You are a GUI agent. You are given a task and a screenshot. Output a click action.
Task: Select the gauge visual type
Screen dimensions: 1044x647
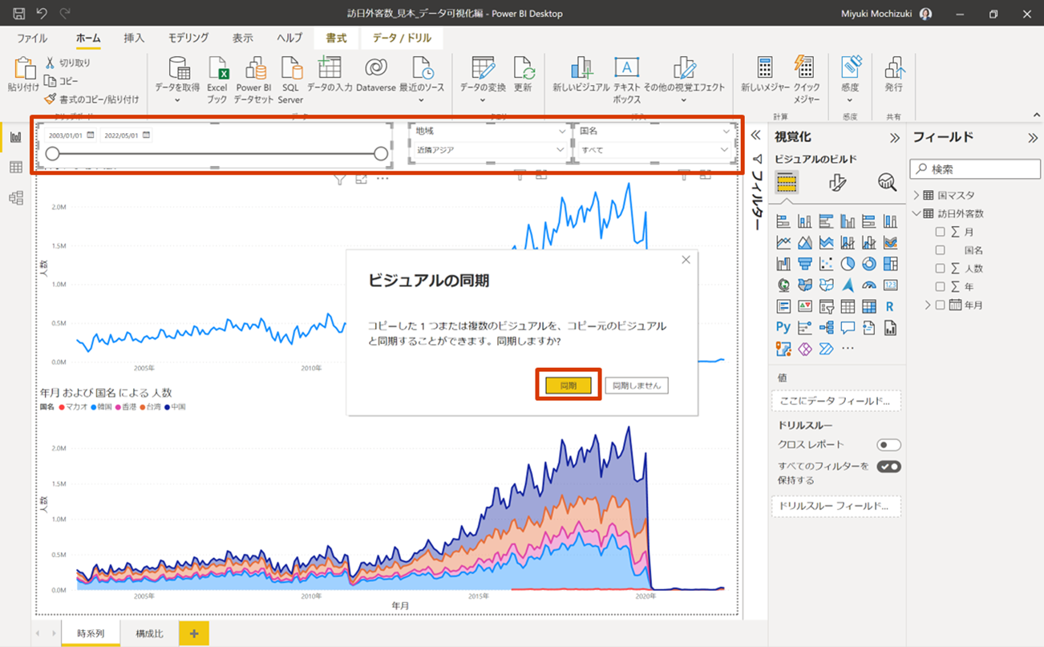(x=869, y=285)
